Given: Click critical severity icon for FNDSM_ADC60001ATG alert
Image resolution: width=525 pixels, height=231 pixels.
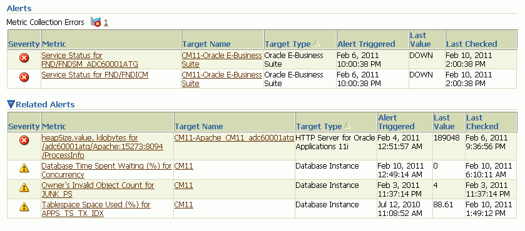Looking at the screenshot, I should [24, 58].
